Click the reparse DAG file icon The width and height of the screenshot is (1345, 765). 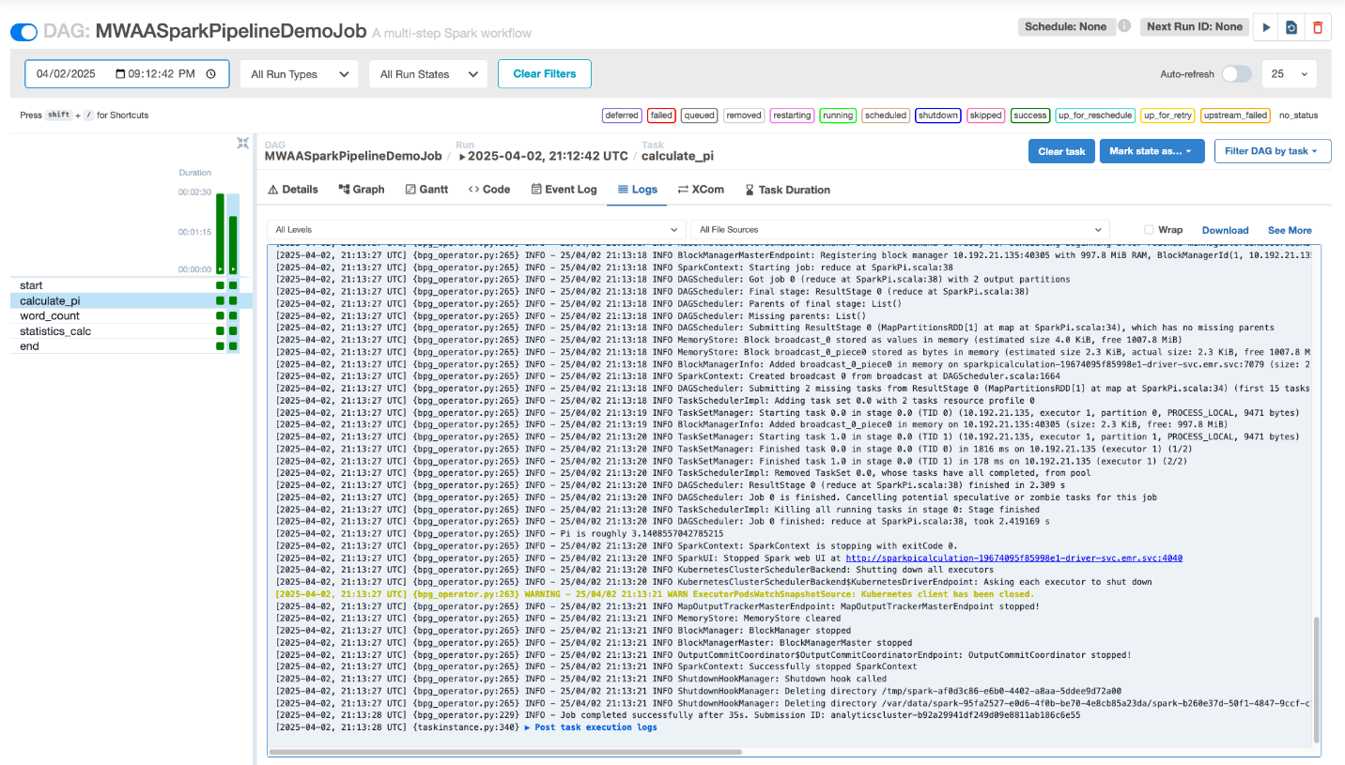[x=1291, y=27]
